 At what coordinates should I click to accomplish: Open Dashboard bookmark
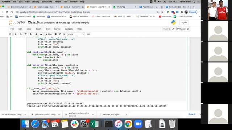pyautogui.click(x=165, y=17)
